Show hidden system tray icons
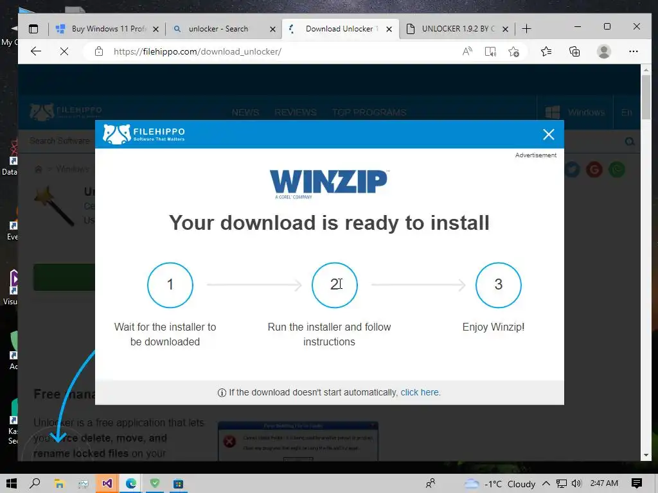 pos(546,484)
